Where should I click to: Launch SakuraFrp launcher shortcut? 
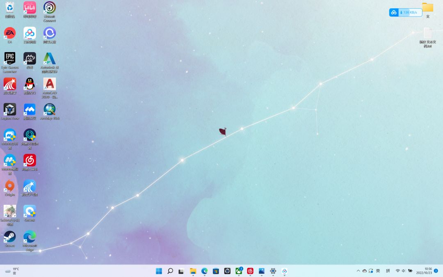pyautogui.click(x=10, y=215)
